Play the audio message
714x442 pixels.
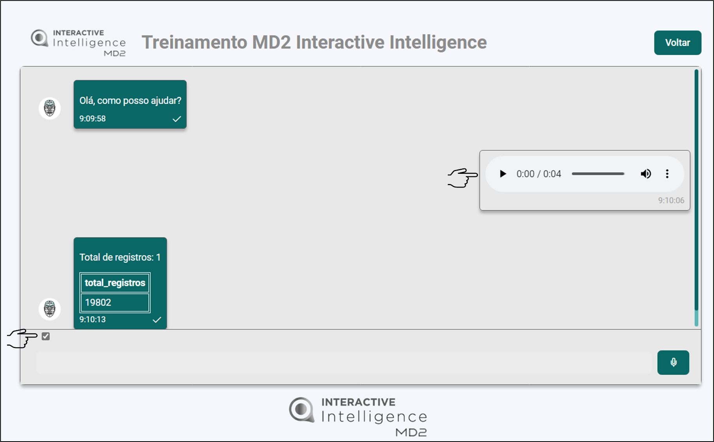[x=503, y=174]
